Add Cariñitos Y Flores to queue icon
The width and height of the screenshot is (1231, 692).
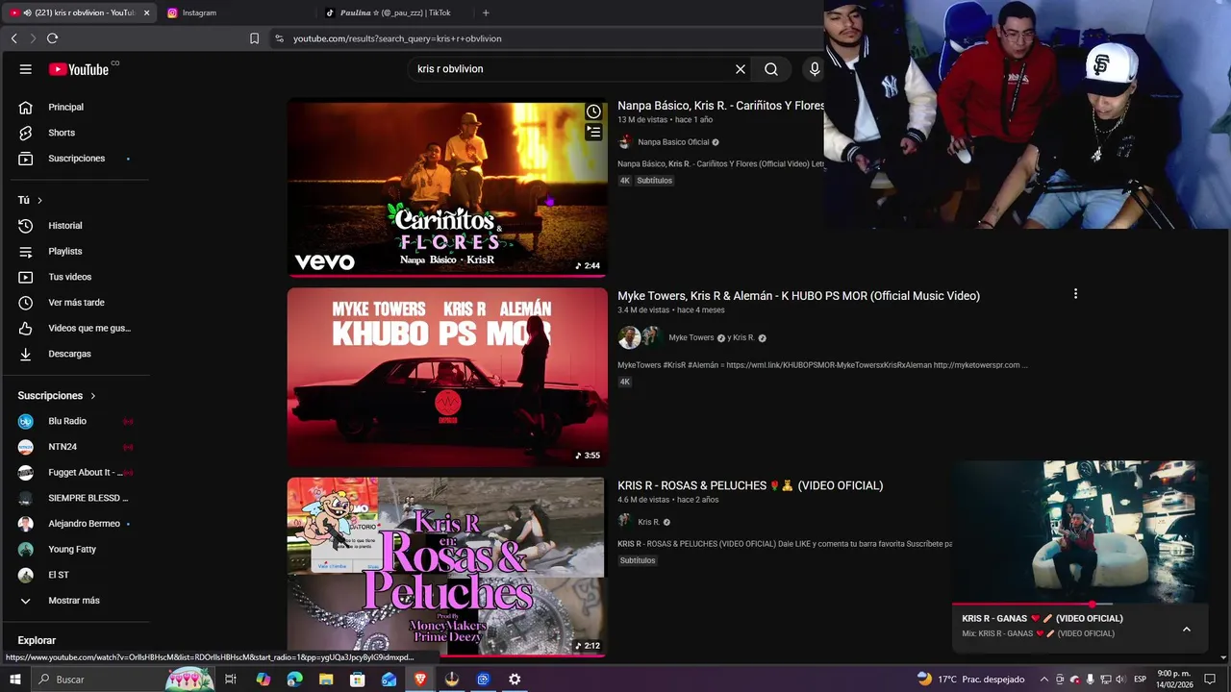(593, 132)
